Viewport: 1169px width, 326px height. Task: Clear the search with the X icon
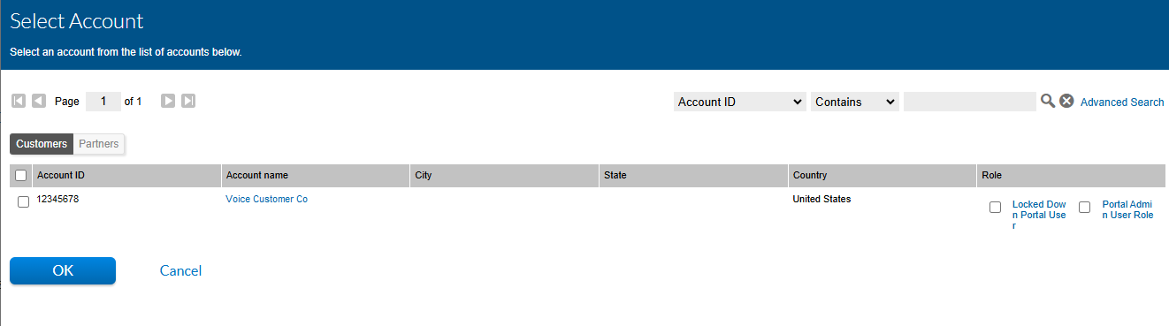tap(1066, 102)
